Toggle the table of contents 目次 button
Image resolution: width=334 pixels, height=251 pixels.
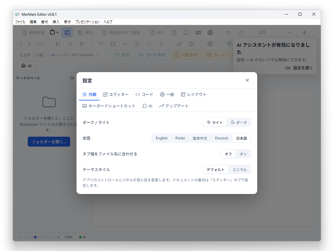(122, 55)
